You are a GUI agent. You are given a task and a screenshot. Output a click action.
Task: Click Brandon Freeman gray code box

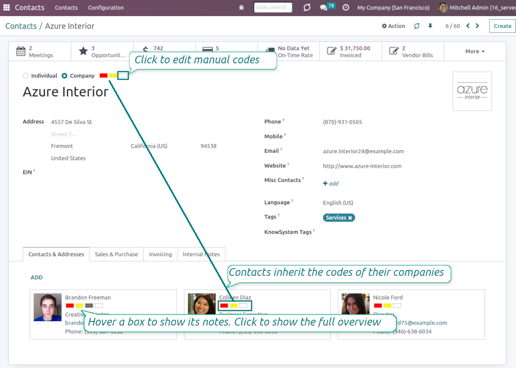(x=89, y=306)
